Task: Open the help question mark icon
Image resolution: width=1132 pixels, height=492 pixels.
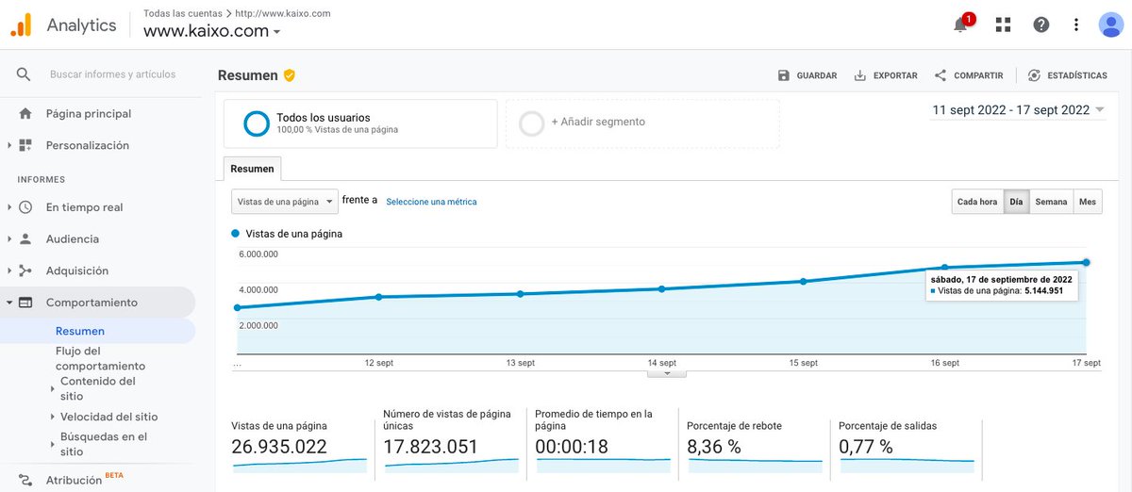Action: tap(1041, 25)
